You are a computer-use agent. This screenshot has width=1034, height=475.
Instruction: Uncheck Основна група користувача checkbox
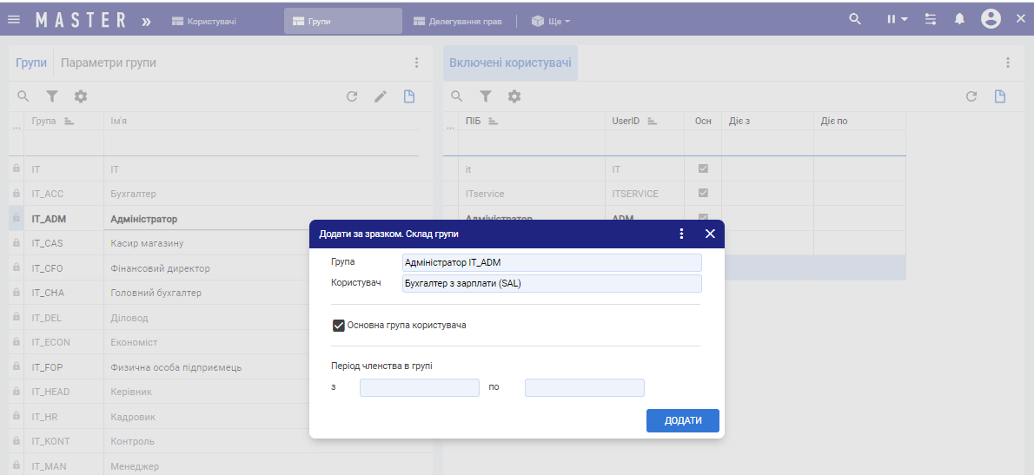339,326
